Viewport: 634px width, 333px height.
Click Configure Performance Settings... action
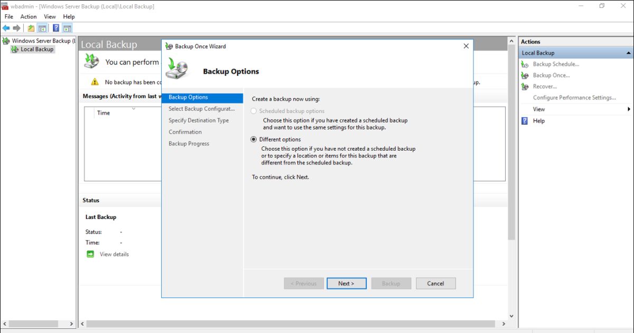(x=574, y=98)
